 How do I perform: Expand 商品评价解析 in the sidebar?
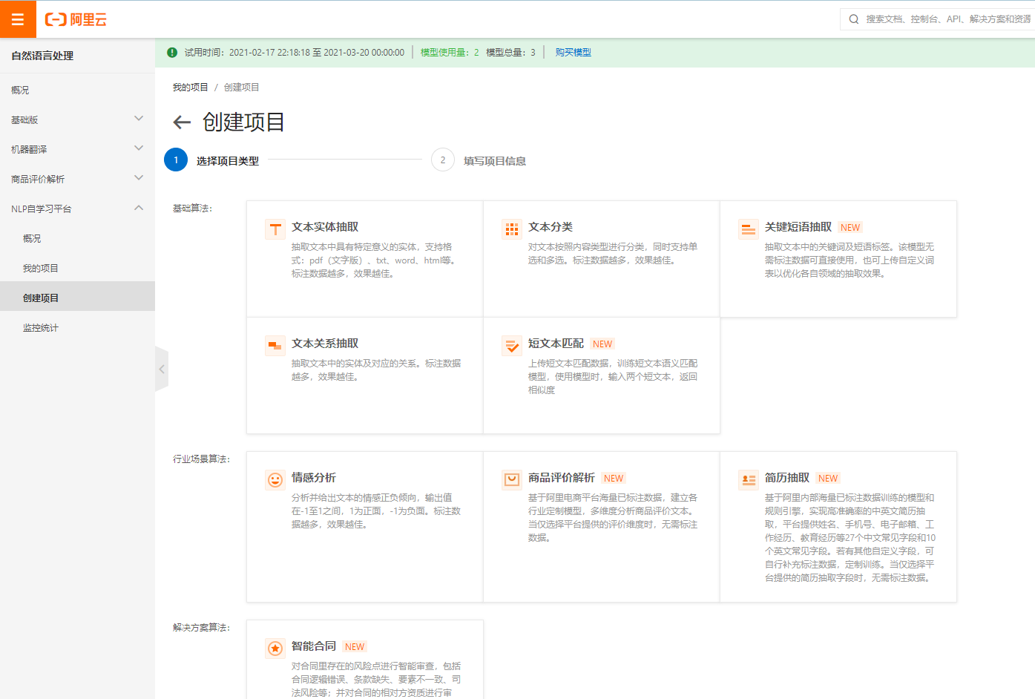(x=139, y=178)
